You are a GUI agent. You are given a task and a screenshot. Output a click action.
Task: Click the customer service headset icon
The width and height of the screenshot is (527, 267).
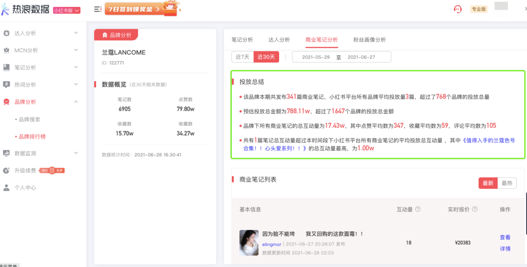(x=457, y=9)
